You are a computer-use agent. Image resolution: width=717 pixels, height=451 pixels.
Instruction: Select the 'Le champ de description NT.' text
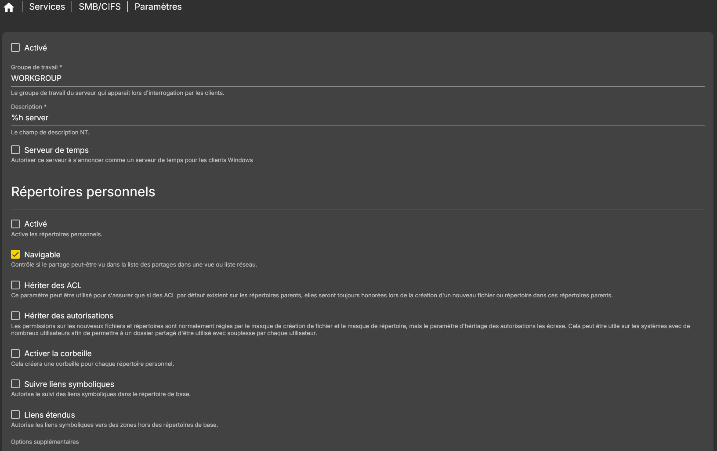point(50,132)
